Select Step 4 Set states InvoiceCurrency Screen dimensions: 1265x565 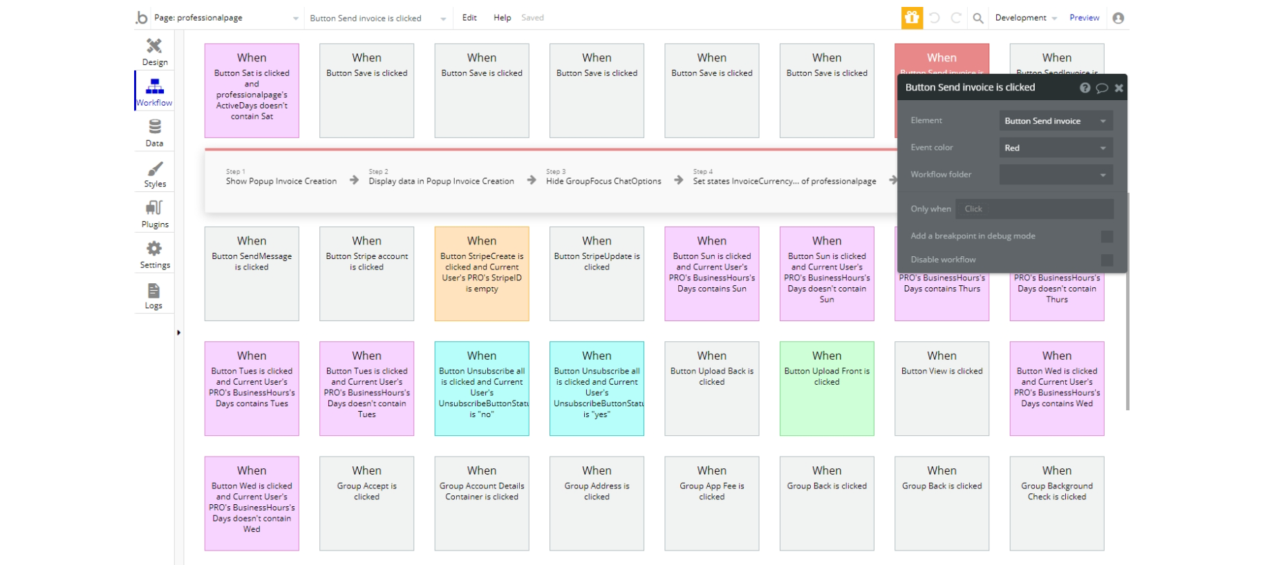(785, 178)
